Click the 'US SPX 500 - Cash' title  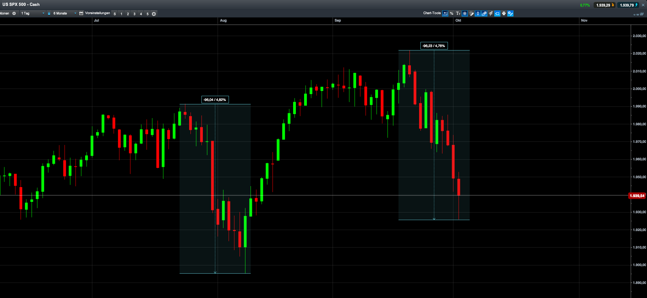tap(21, 4)
